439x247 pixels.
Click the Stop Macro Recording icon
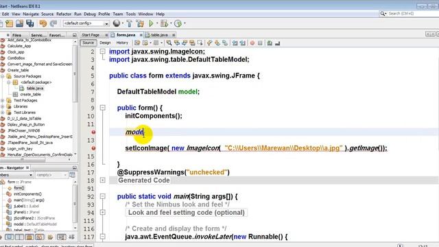(x=260, y=43)
